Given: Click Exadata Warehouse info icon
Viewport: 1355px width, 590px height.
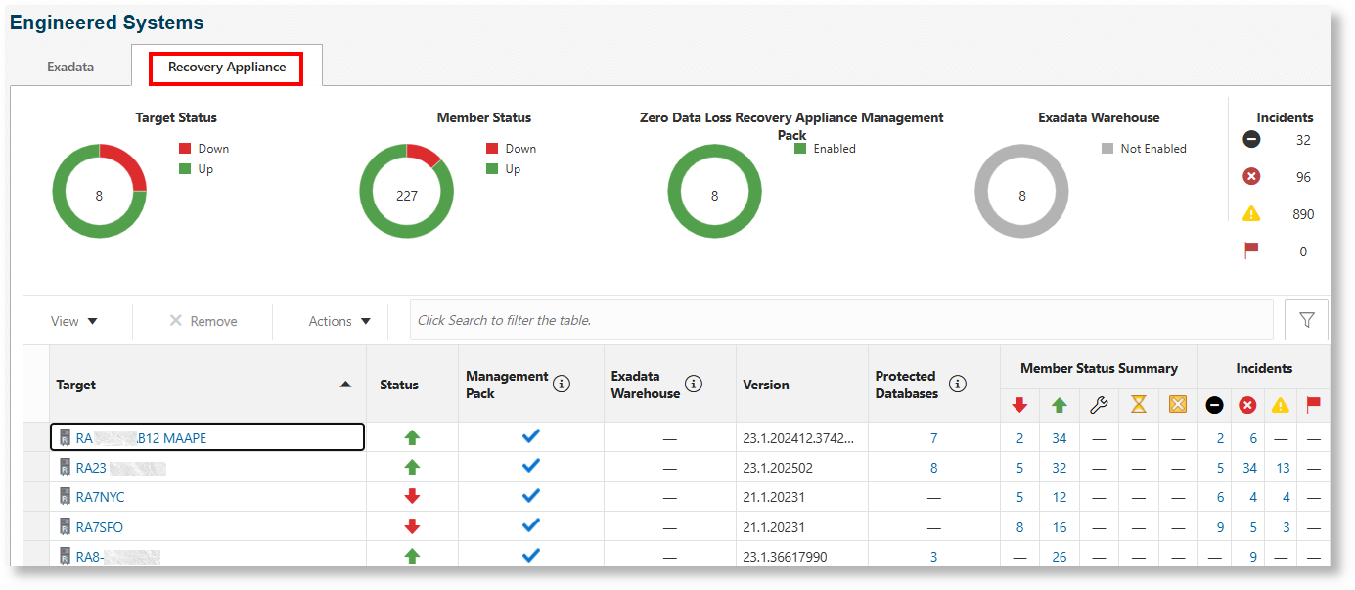Looking at the screenshot, I should tap(694, 384).
